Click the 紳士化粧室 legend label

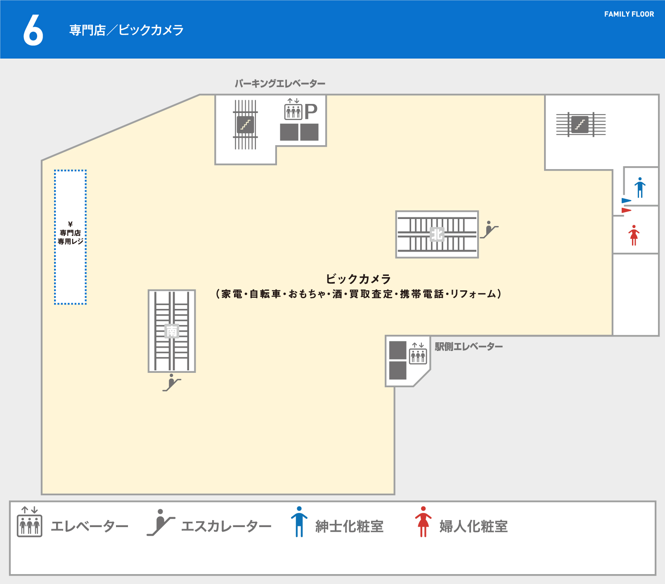click(x=350, y=526)
